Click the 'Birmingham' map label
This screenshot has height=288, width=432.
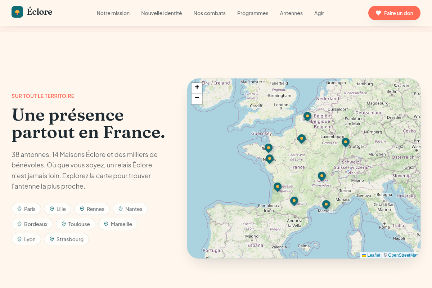(279, 95)
